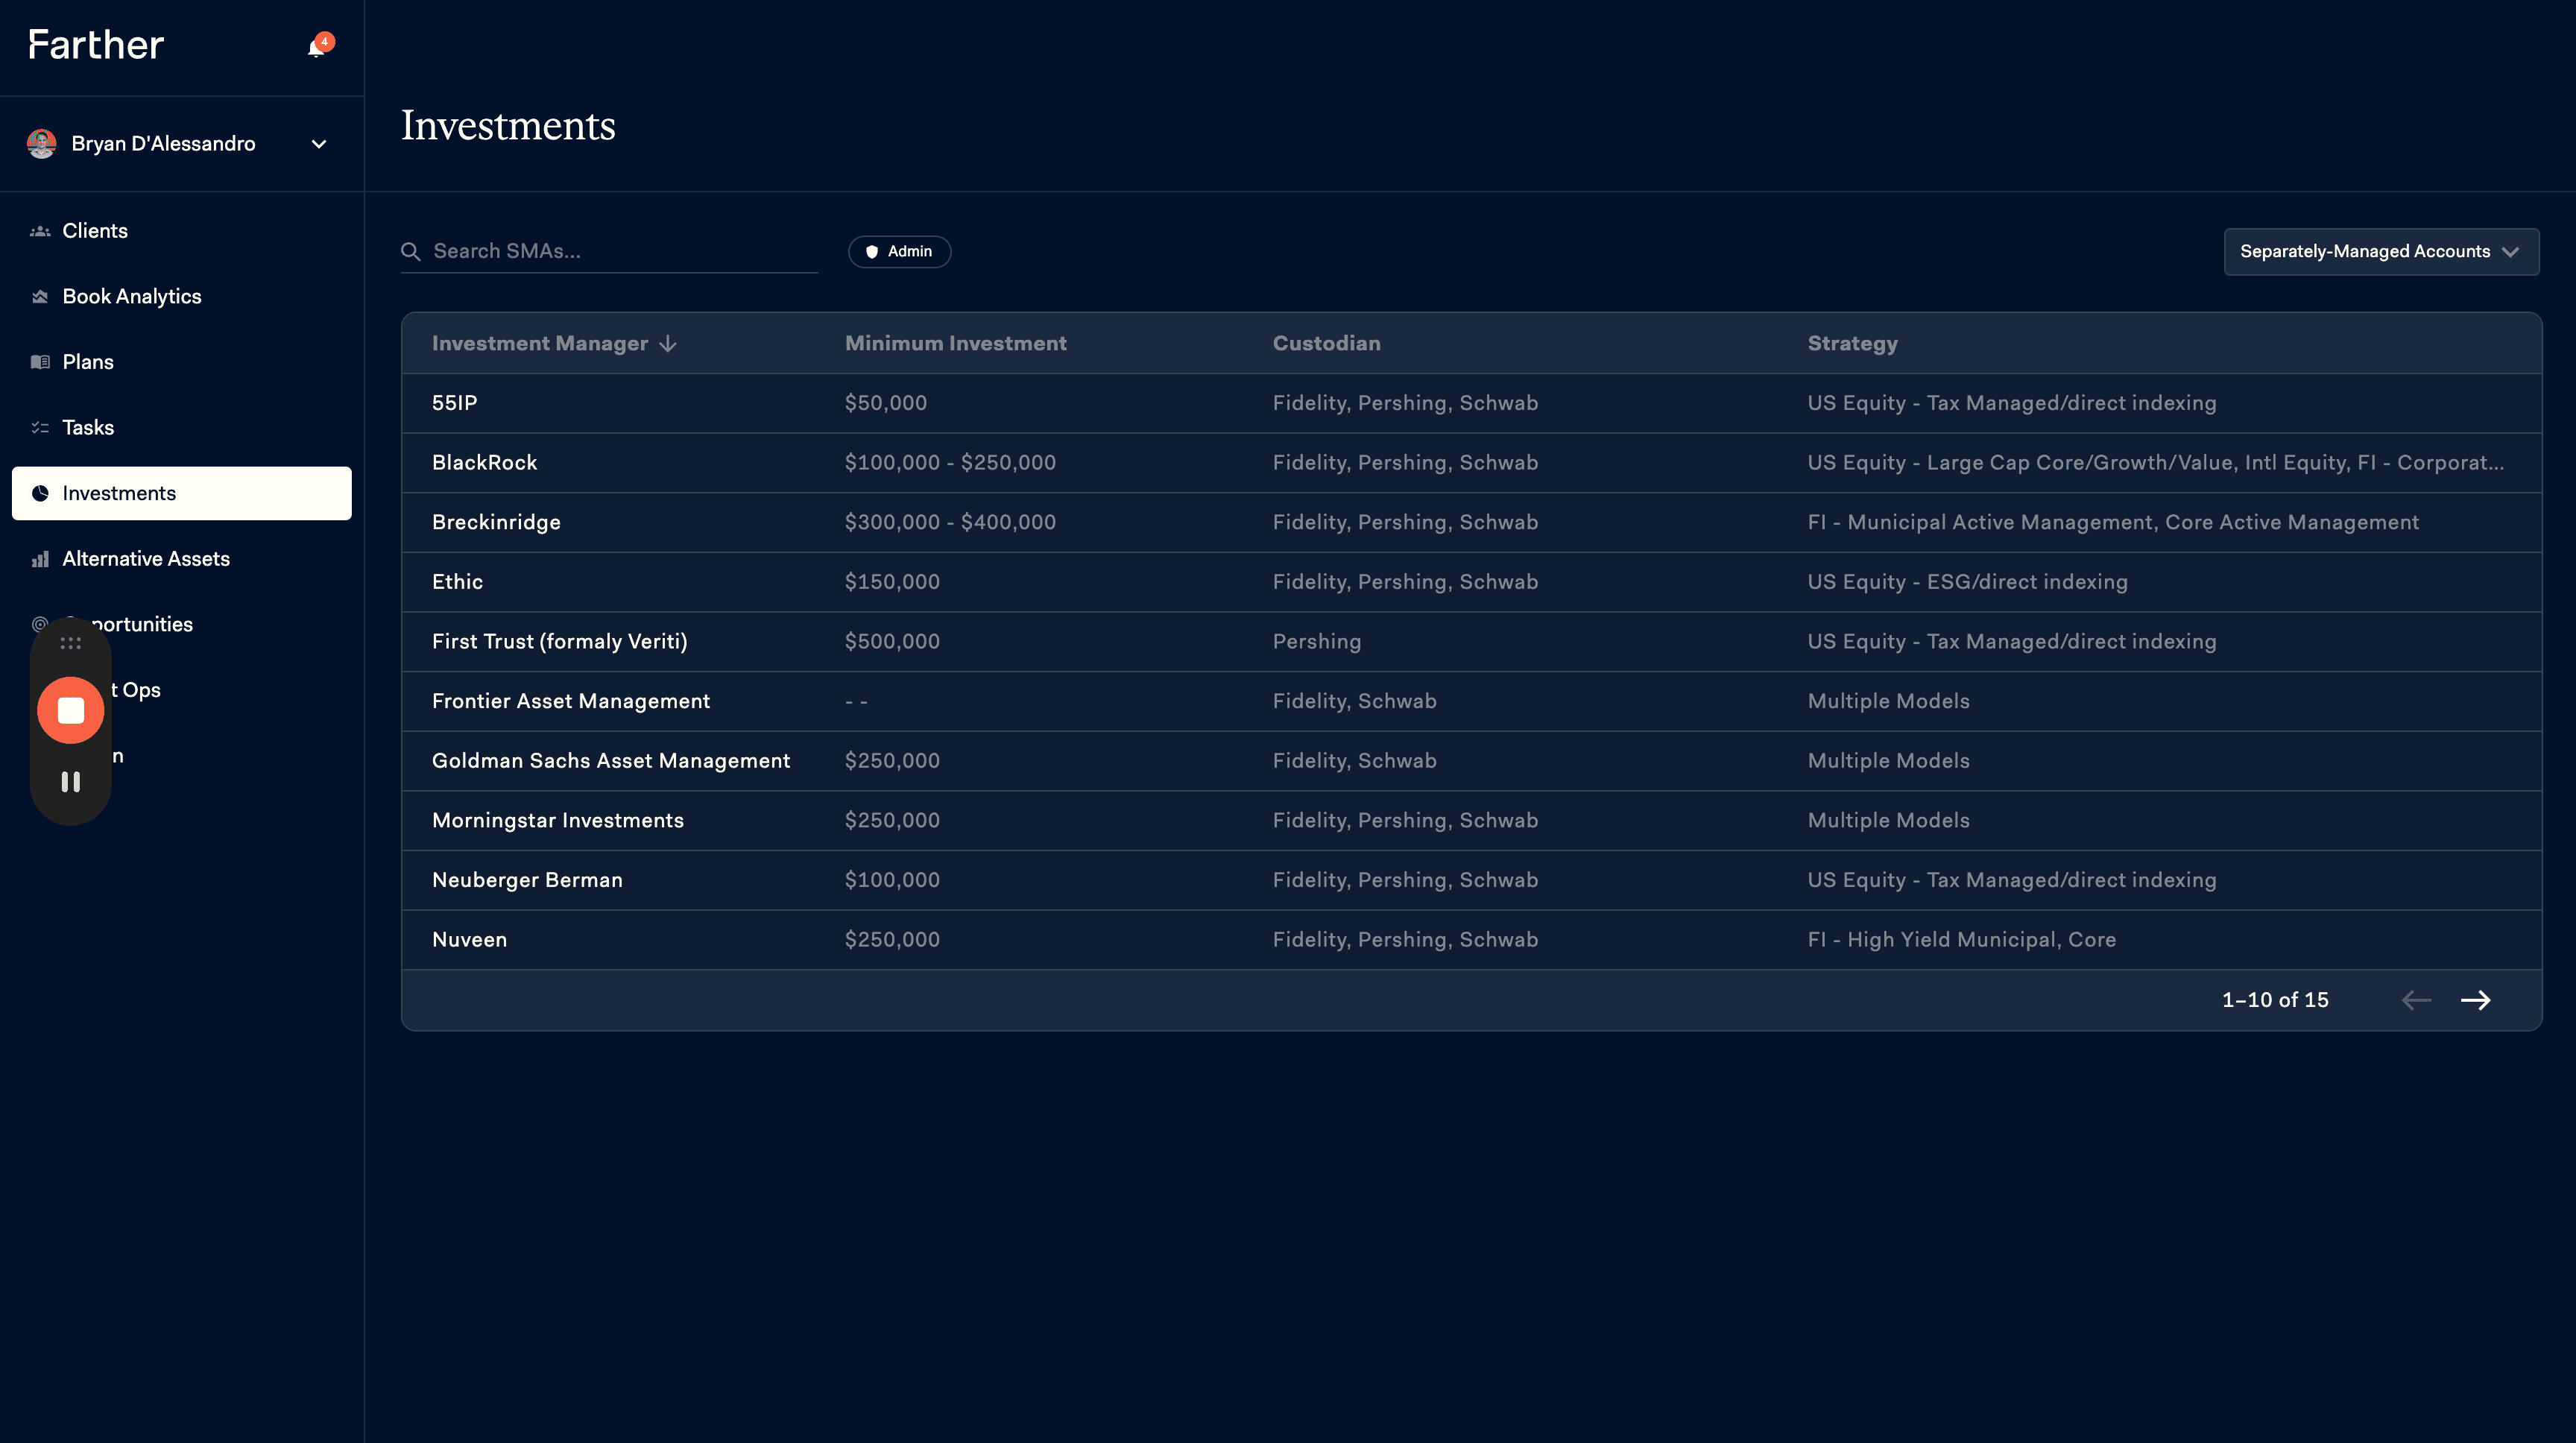Image resolution: width=2576 pixels, height=1443 pixels.
Task: Open First Trust (formaly Veriti) row
Action: [x=1471, y=642]
